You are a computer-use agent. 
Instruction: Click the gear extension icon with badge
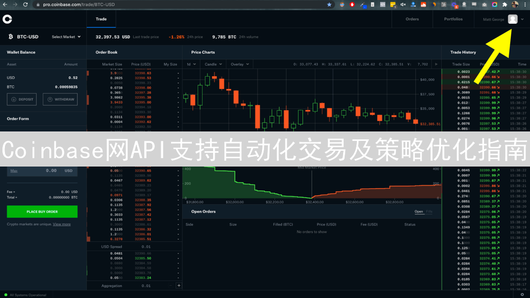coord(454,4)
